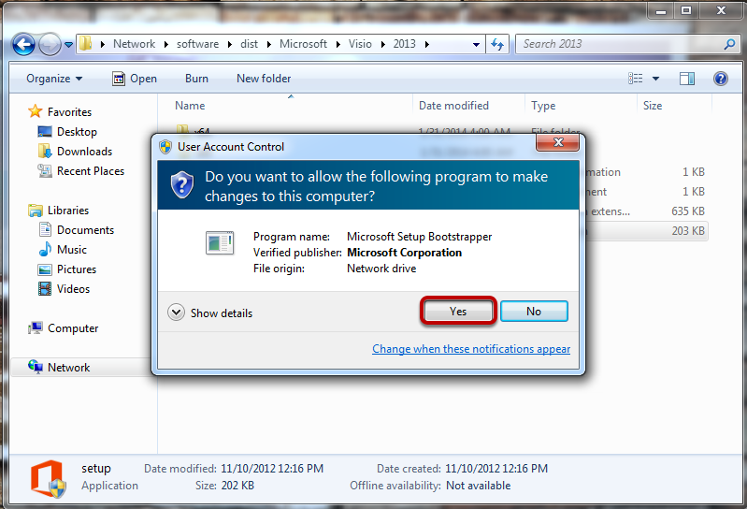Click the Microsoft Corporation publisher text

pos(404,253)
